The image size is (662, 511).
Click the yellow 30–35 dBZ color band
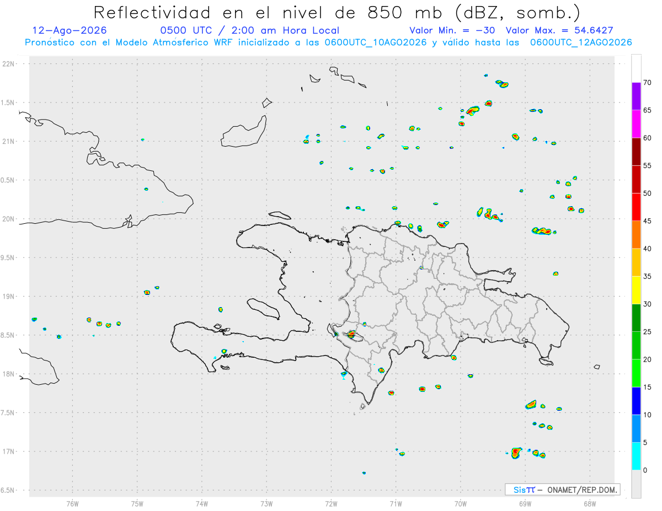point(636,290)
